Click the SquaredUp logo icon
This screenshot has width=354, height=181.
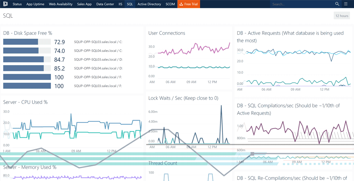(x=5, y=4)
